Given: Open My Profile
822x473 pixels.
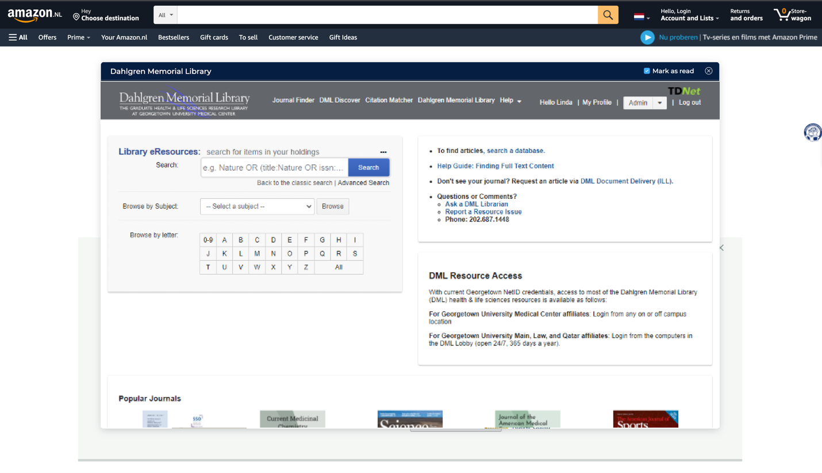Looking at the screenshot, I should pos(597,102).
